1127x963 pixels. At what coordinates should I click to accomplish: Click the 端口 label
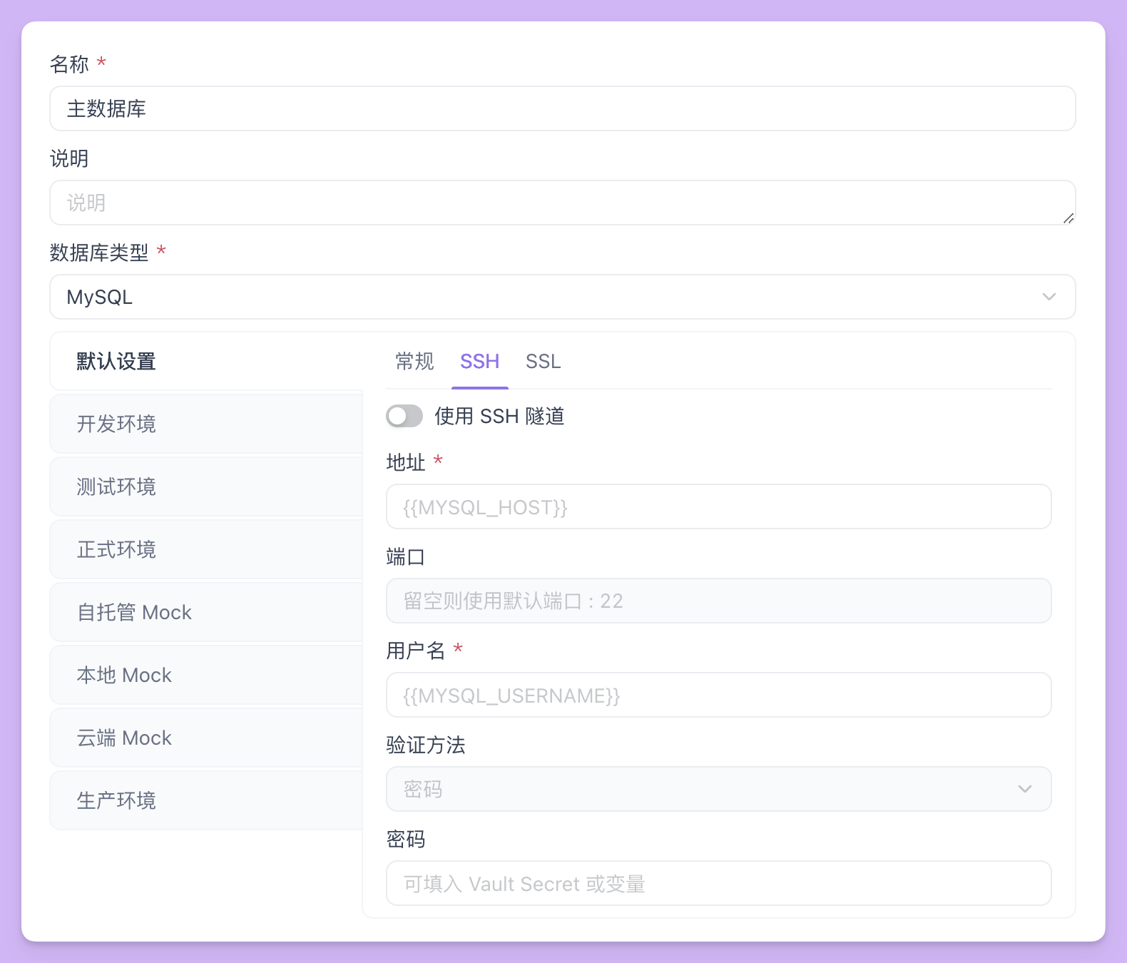click(x=406, y=556)
